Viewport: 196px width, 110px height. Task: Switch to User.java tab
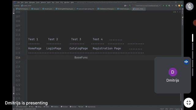[x=36, y=9]
